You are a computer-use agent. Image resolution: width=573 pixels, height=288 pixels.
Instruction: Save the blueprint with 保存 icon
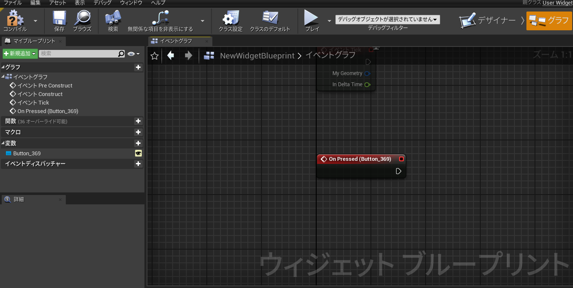coord(59,20)
